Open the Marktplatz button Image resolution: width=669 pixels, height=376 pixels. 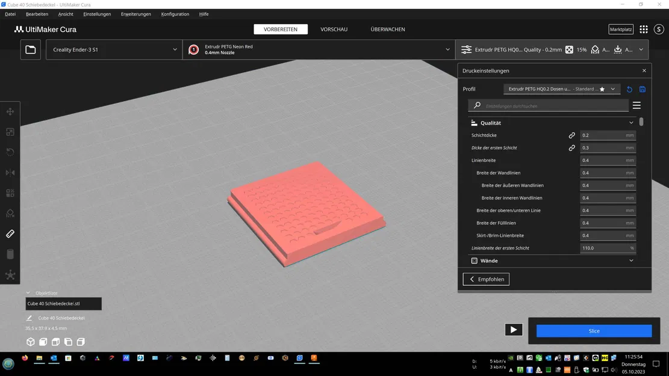621,29
